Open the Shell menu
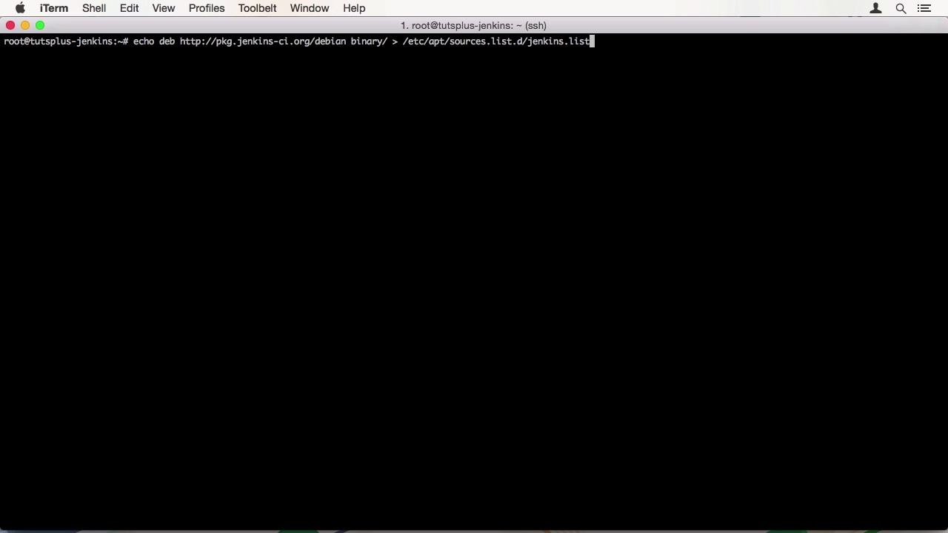This screenshot has width=948, height=533. point(94,8)
